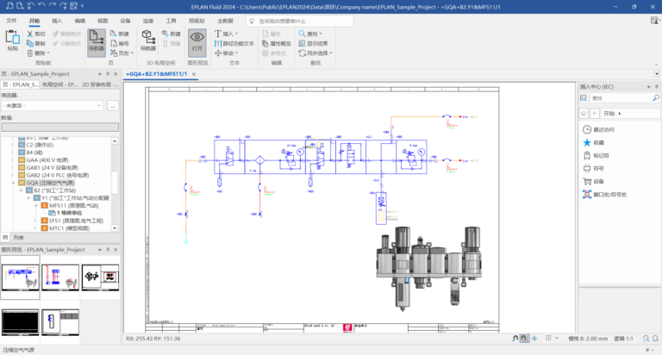Switch to the 视图 (View) ribbon tab

[103, 21]
